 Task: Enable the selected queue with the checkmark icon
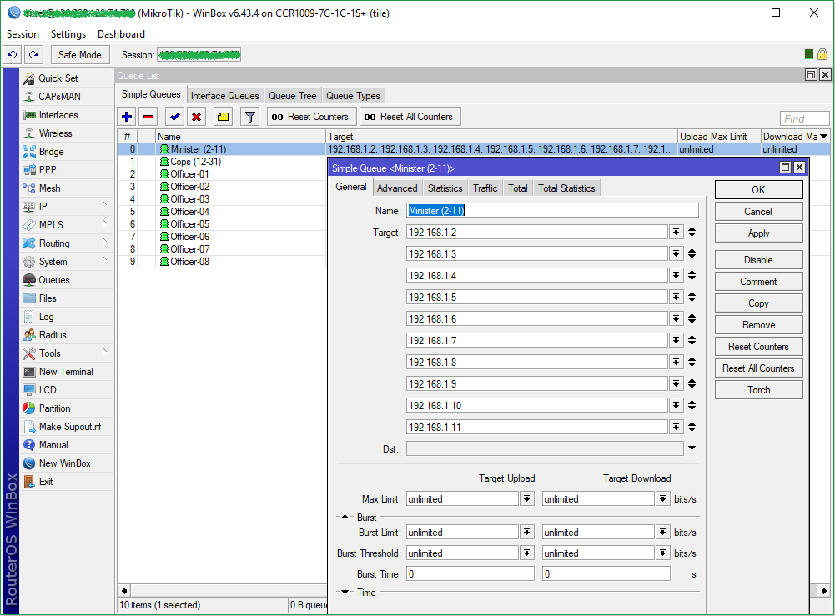pos(175,116)
